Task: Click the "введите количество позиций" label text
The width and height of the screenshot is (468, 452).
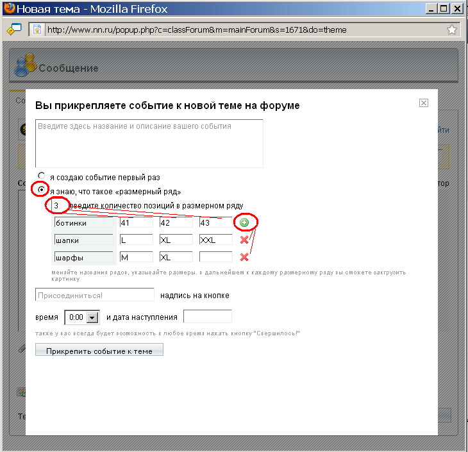Action: coord(156,206)
